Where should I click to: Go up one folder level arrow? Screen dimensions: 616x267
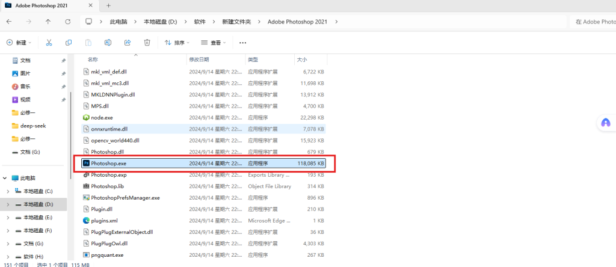pyautogui.click(x=48, y=22)
